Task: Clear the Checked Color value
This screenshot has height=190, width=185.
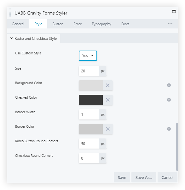Action: tap(108, 100)
